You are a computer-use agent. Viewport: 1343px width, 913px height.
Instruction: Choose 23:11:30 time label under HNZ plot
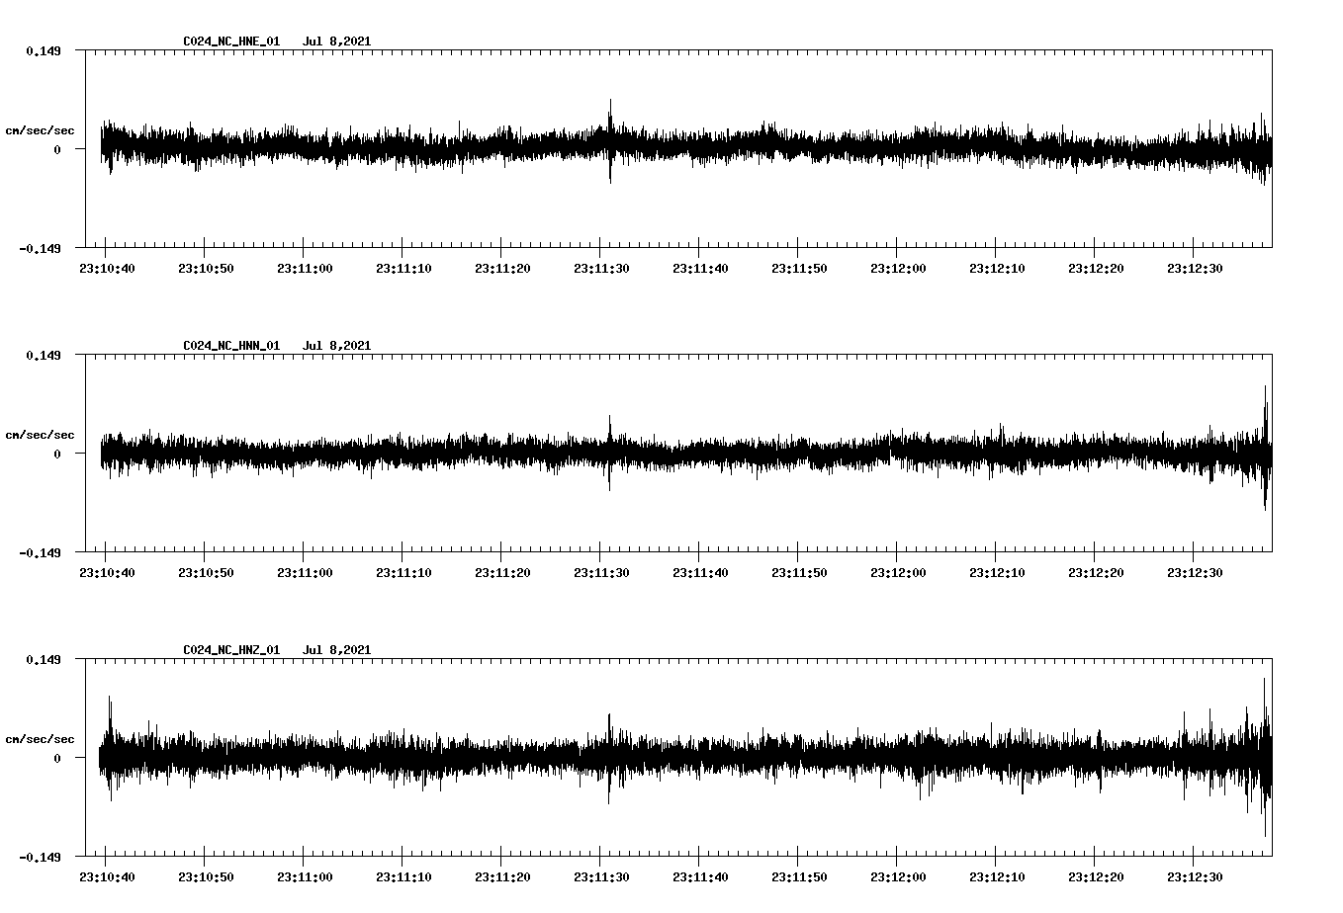601,877
